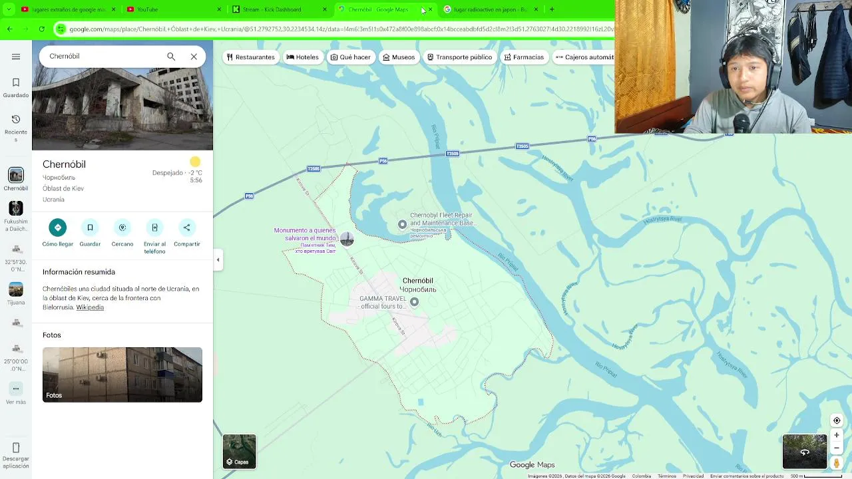Open the Guardado saved places panel
This screenshot has height=479, width=852.
click(x=16, y=87)
